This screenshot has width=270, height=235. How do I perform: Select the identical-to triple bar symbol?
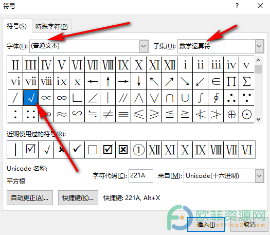point(123,114)
